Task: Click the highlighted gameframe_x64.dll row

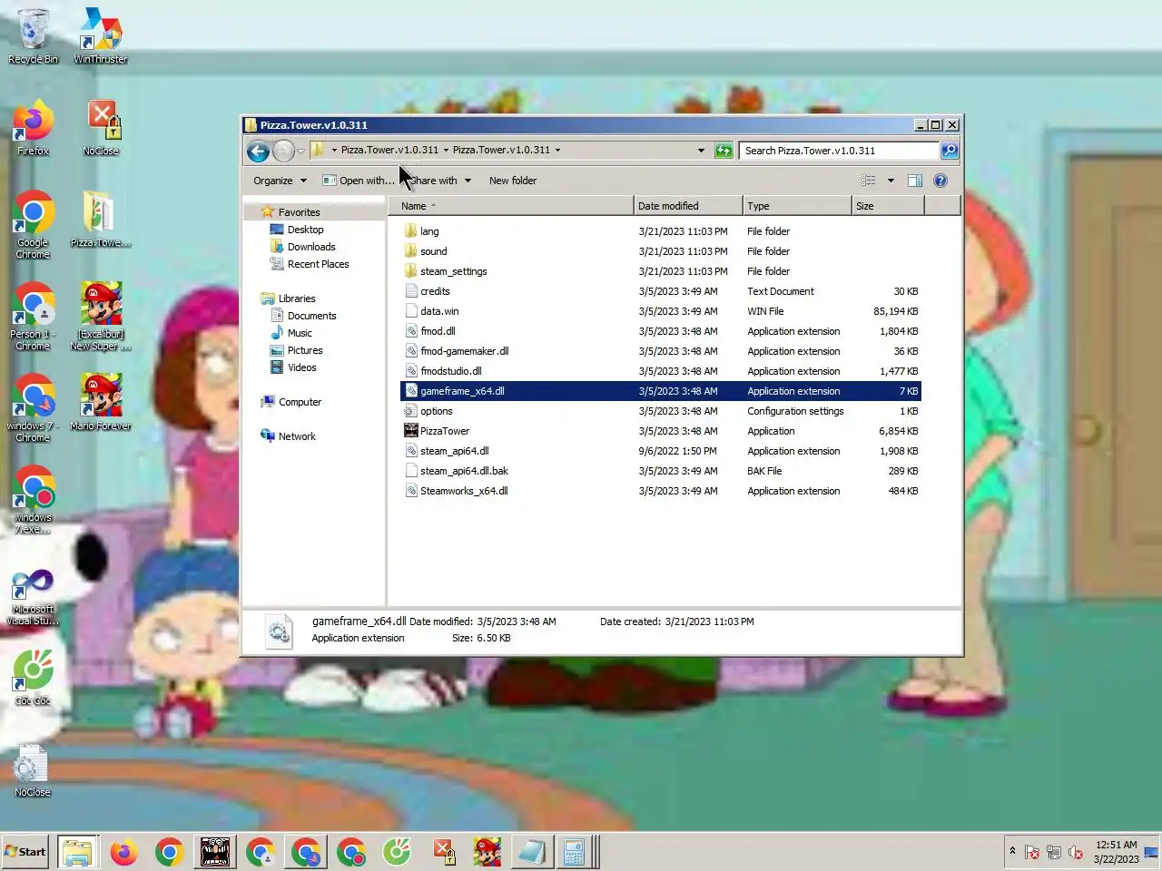Action: click(661, 391)
